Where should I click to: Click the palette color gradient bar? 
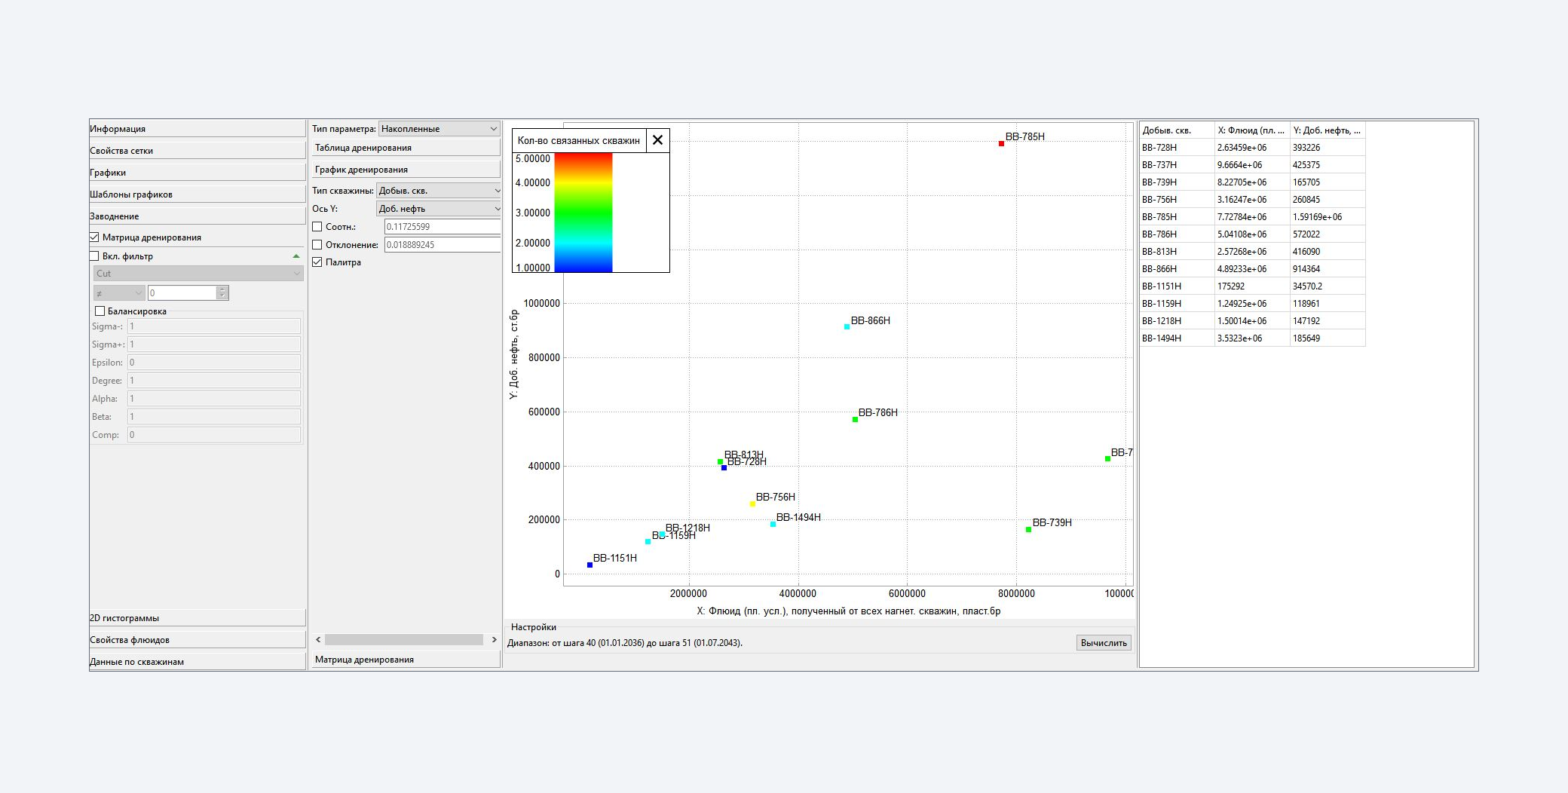(583, 213)
